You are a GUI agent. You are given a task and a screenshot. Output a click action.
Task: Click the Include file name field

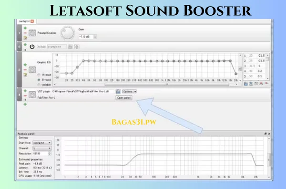coord(57,47)
